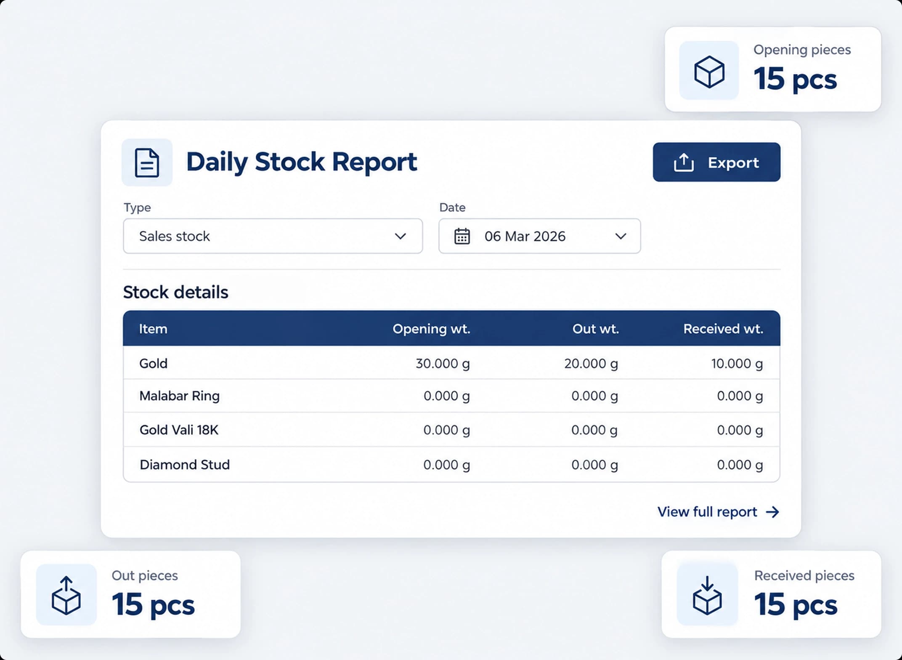The height and width of the screenshot is (660, 902).
Task: Click the 30.000 g opening weight cell
Action: click(x=443, y=364)
